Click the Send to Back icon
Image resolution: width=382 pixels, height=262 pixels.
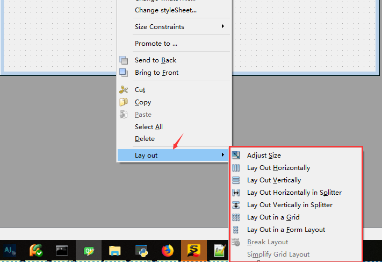124,60
